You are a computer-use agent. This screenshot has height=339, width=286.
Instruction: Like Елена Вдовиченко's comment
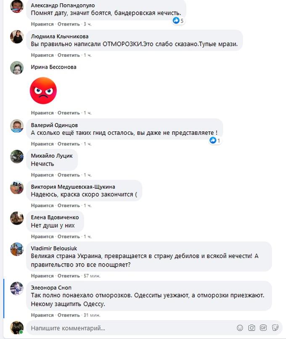point(42,237)
